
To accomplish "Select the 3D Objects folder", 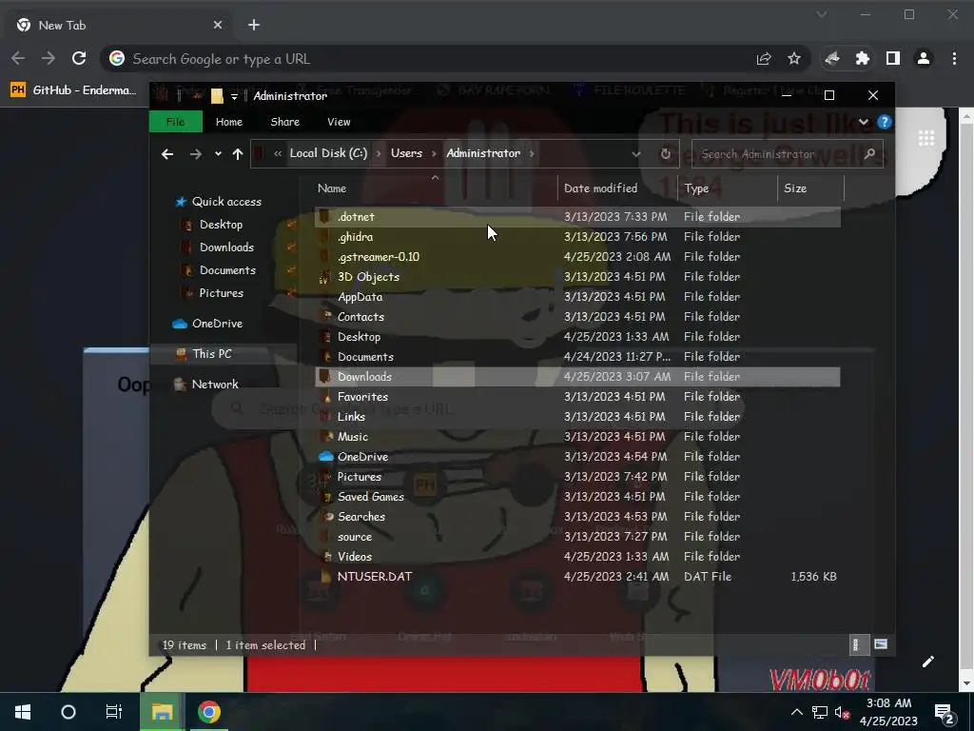I will pos(577,277).
